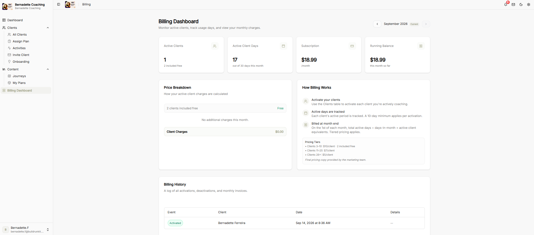Click the Current month badge
This screenshot has width=534, height=235.
(x=414, y=24)
